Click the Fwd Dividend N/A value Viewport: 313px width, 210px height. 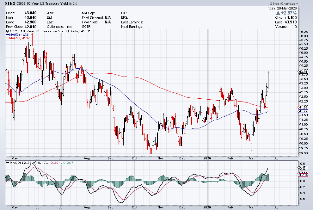coord(107,18)
